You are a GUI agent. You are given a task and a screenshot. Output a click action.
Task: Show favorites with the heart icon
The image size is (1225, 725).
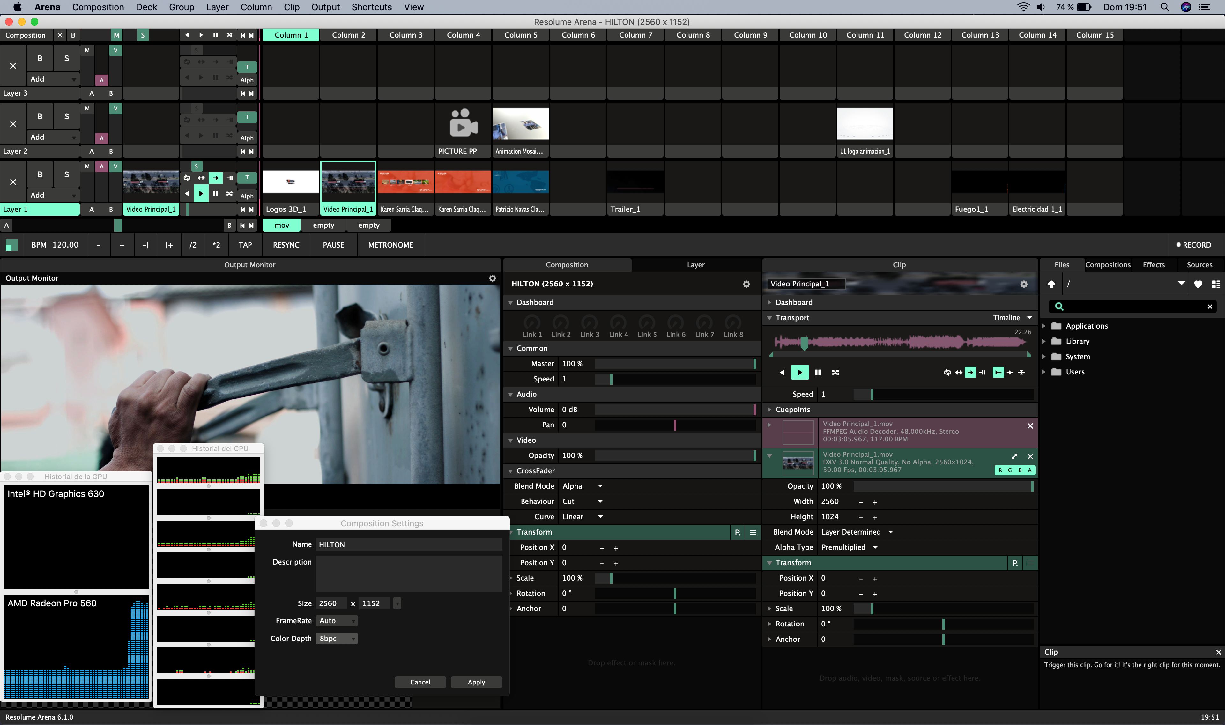tap(1198, 284)
